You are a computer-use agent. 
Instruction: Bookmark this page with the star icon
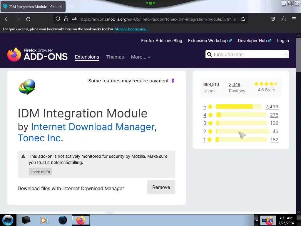(243, 19)
